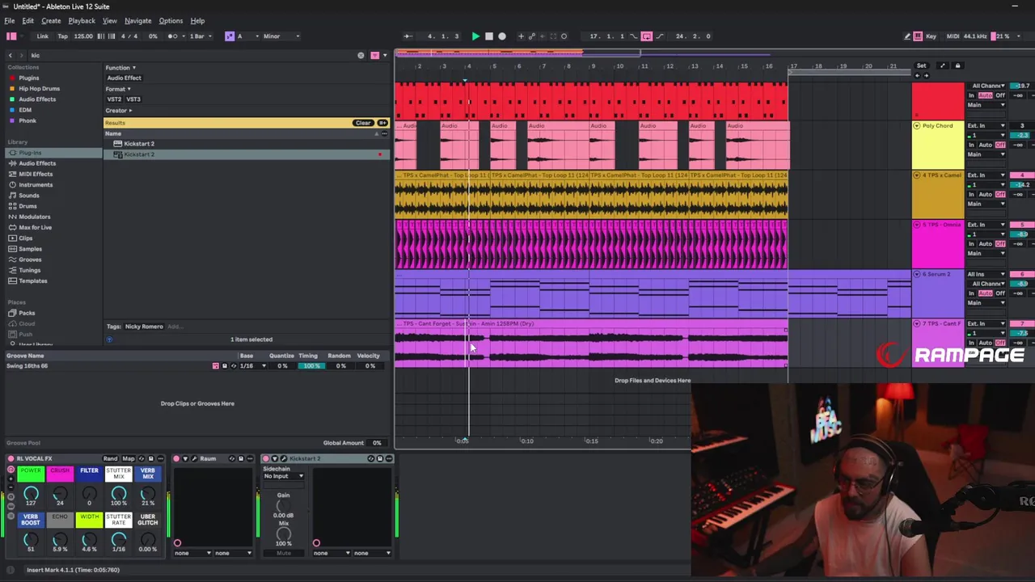This screenshot has width=1035, height=582.
Task: Toggle the scale mode icon
Action: (x=230, y=36)
